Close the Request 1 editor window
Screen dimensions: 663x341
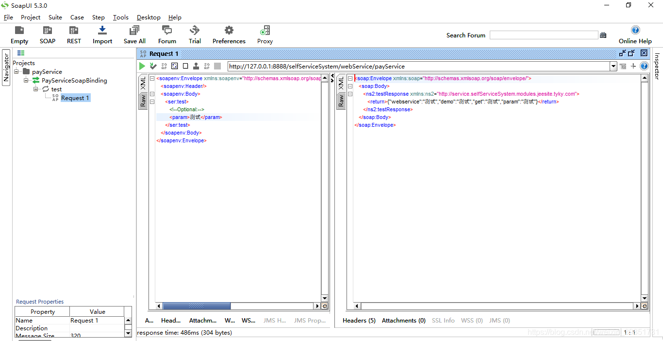(x=644, y=53)
